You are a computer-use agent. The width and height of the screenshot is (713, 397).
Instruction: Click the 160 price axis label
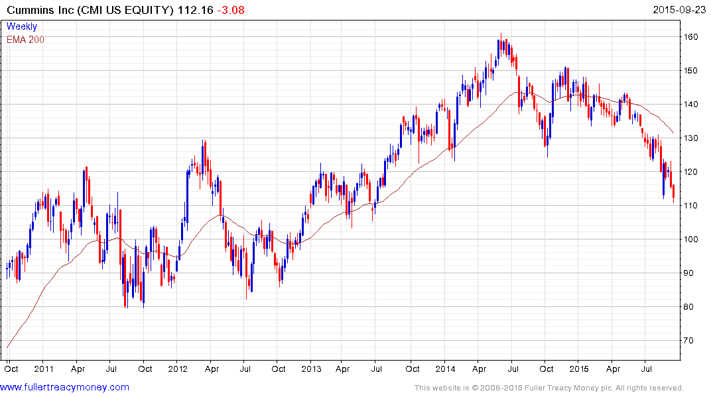point(691,37)
